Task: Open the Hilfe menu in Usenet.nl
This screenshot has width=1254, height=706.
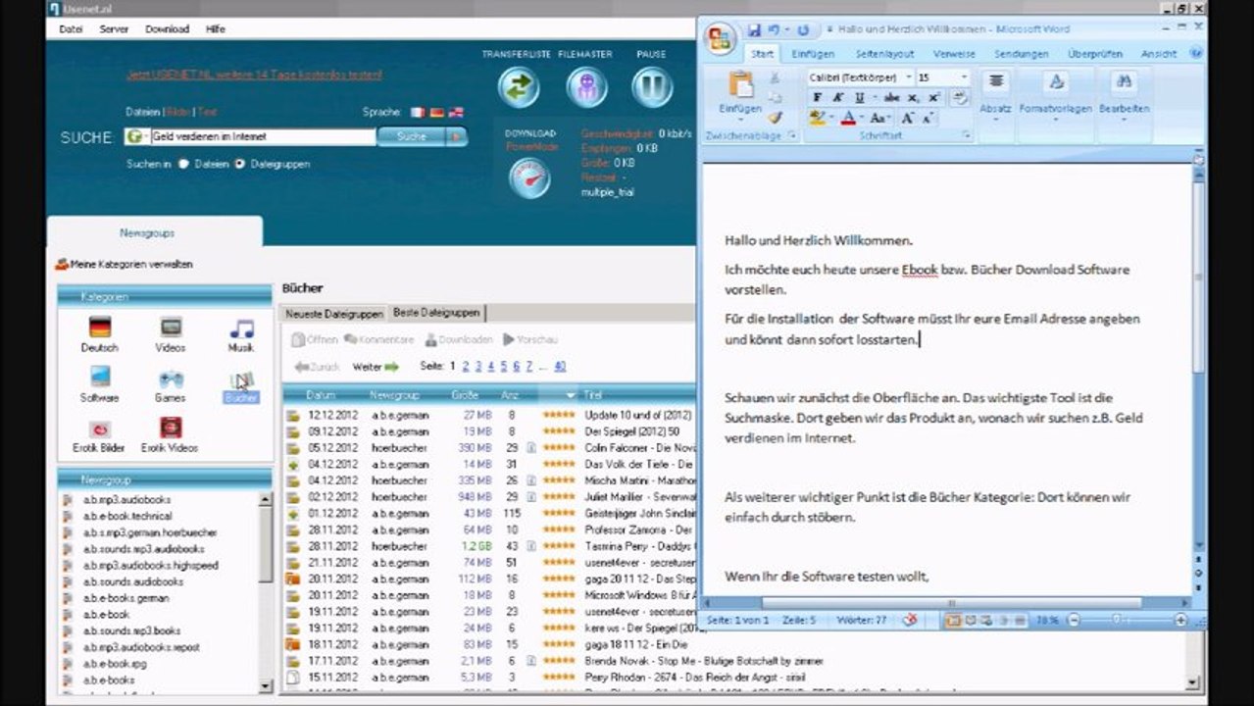Action: 216,29
